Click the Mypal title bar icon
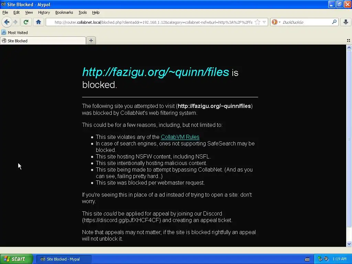 tap(3, 4)
